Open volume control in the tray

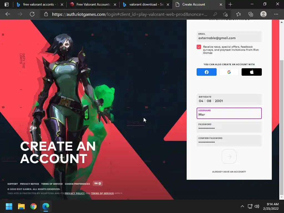pyautogui.click(x=257, y=206)
